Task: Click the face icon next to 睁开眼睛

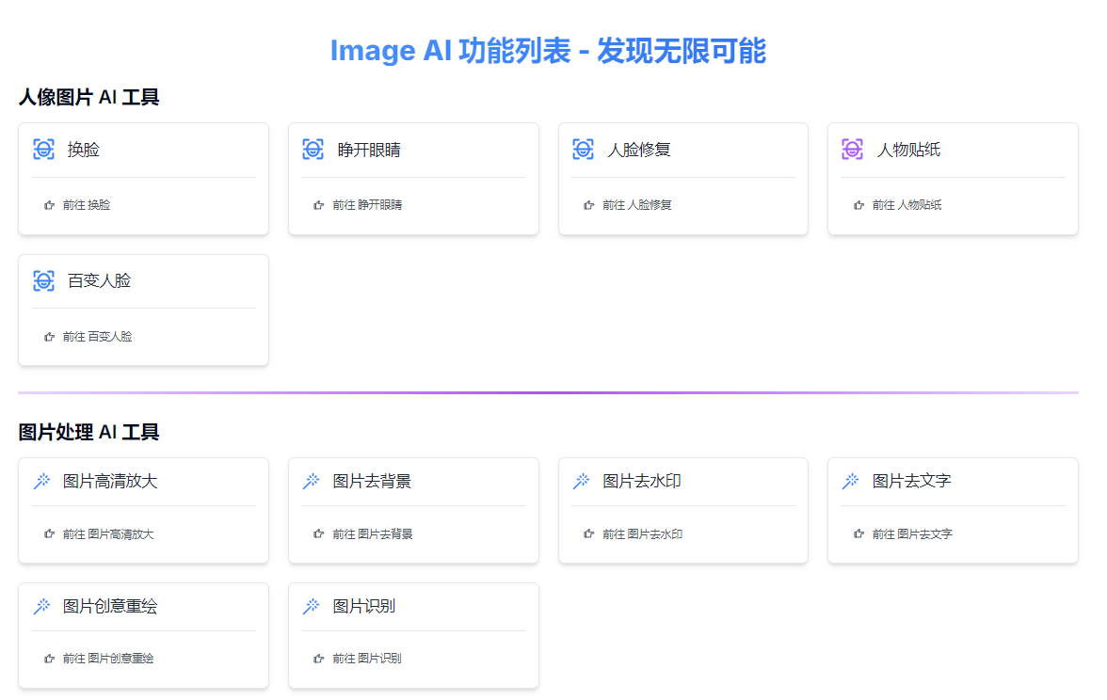Action: coord(313,150)
